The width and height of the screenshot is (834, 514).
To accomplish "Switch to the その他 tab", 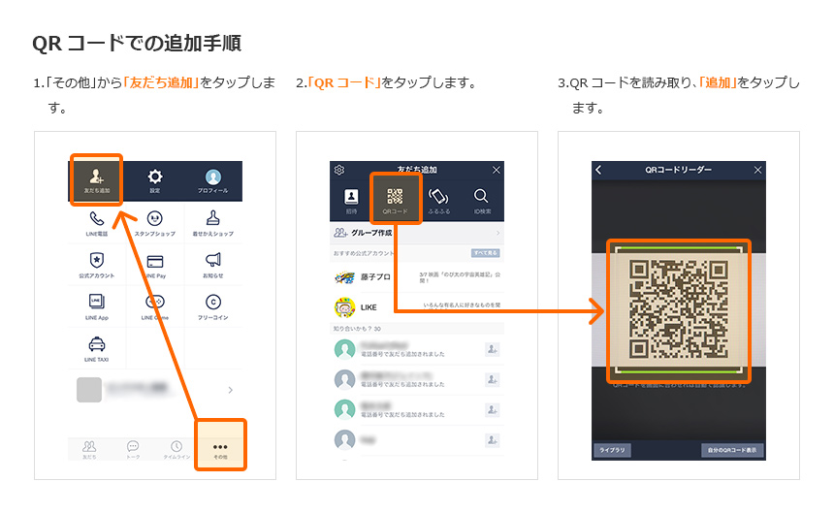I will pyautogui.click(x=220, y=450).
